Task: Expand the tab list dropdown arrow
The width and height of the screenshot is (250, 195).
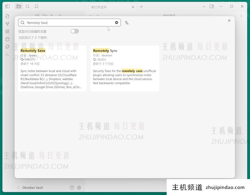Action: click(204, 6)
